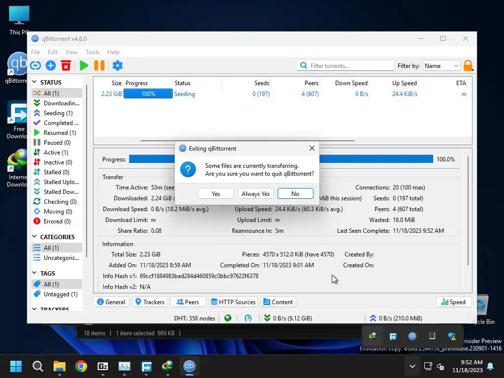Switch to the General tab
The height and width of the screenshot is (378, 504).
click(111, 302)
